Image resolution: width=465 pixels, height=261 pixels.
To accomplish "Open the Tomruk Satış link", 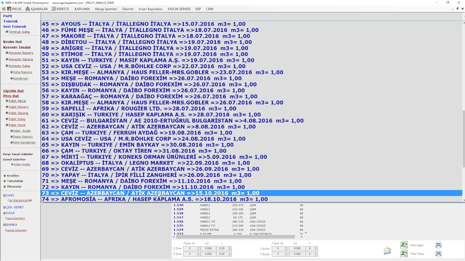I will [x=19, y=32].
